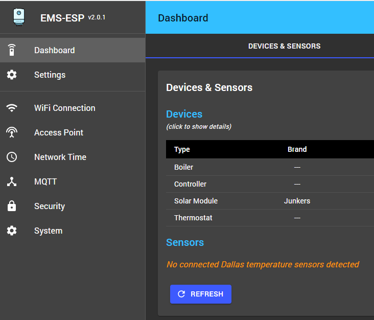Viewport: 374px width, 320px height.
Task: Click the Brand column header
Action: point(297,149)
